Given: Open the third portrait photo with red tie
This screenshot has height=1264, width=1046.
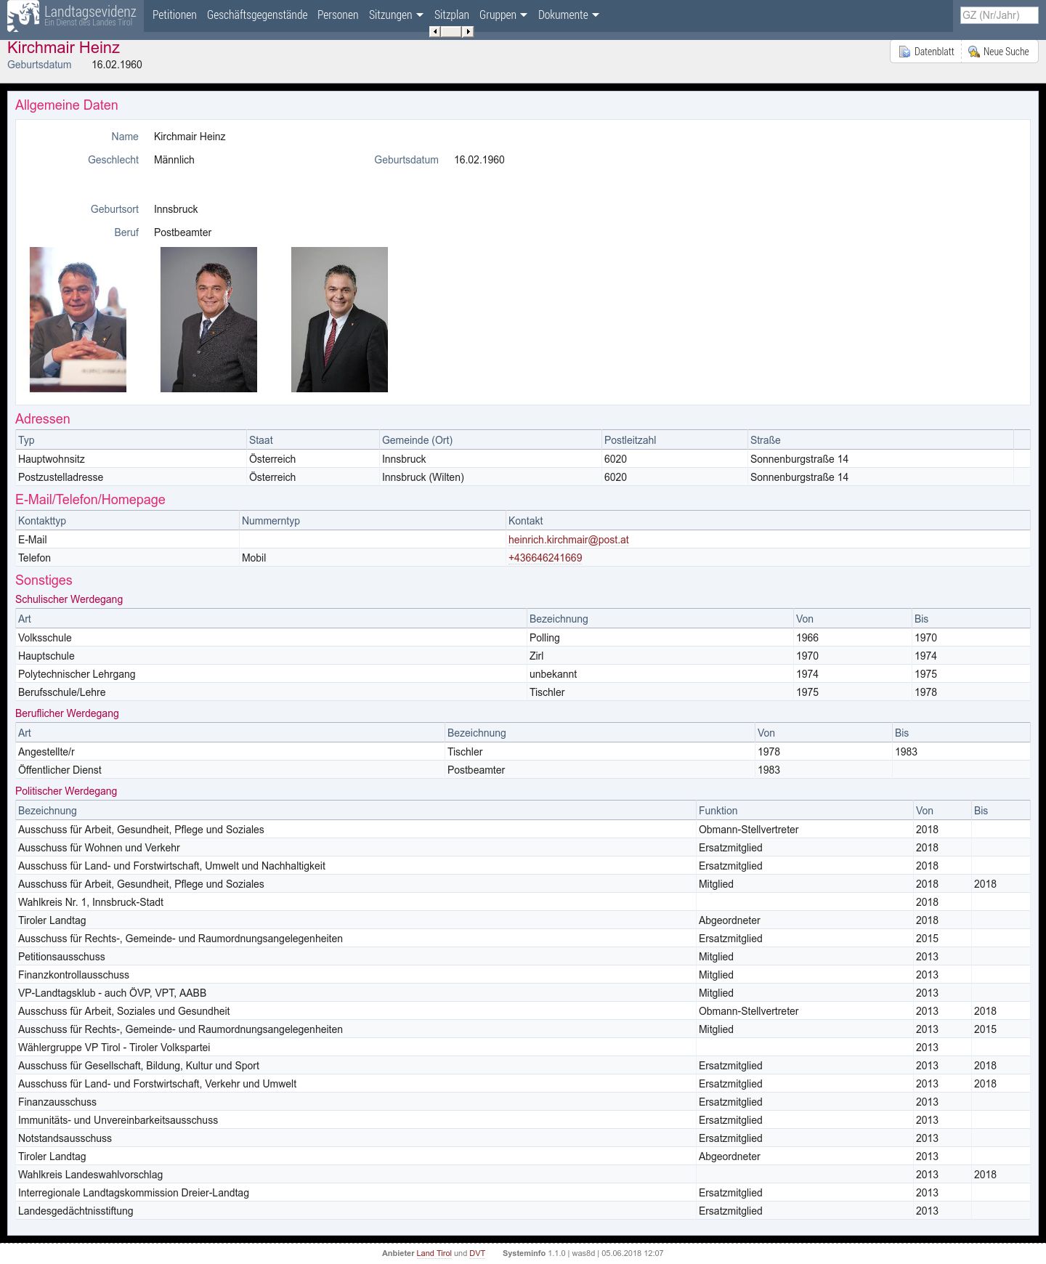Looking at the screenshot, I should pos(339,320).
